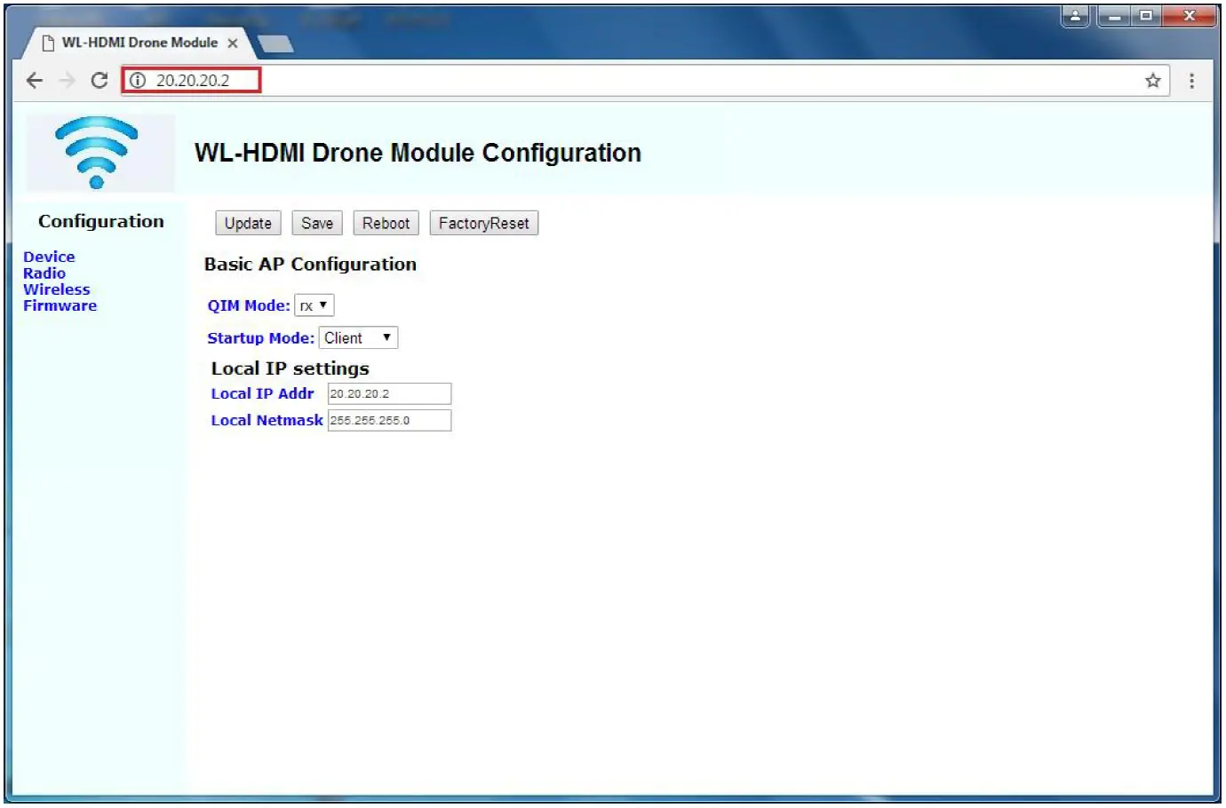This screenshot has height=808, width=1226.
Task: Open the Wireless settings link
Action: tap(56, 289)
